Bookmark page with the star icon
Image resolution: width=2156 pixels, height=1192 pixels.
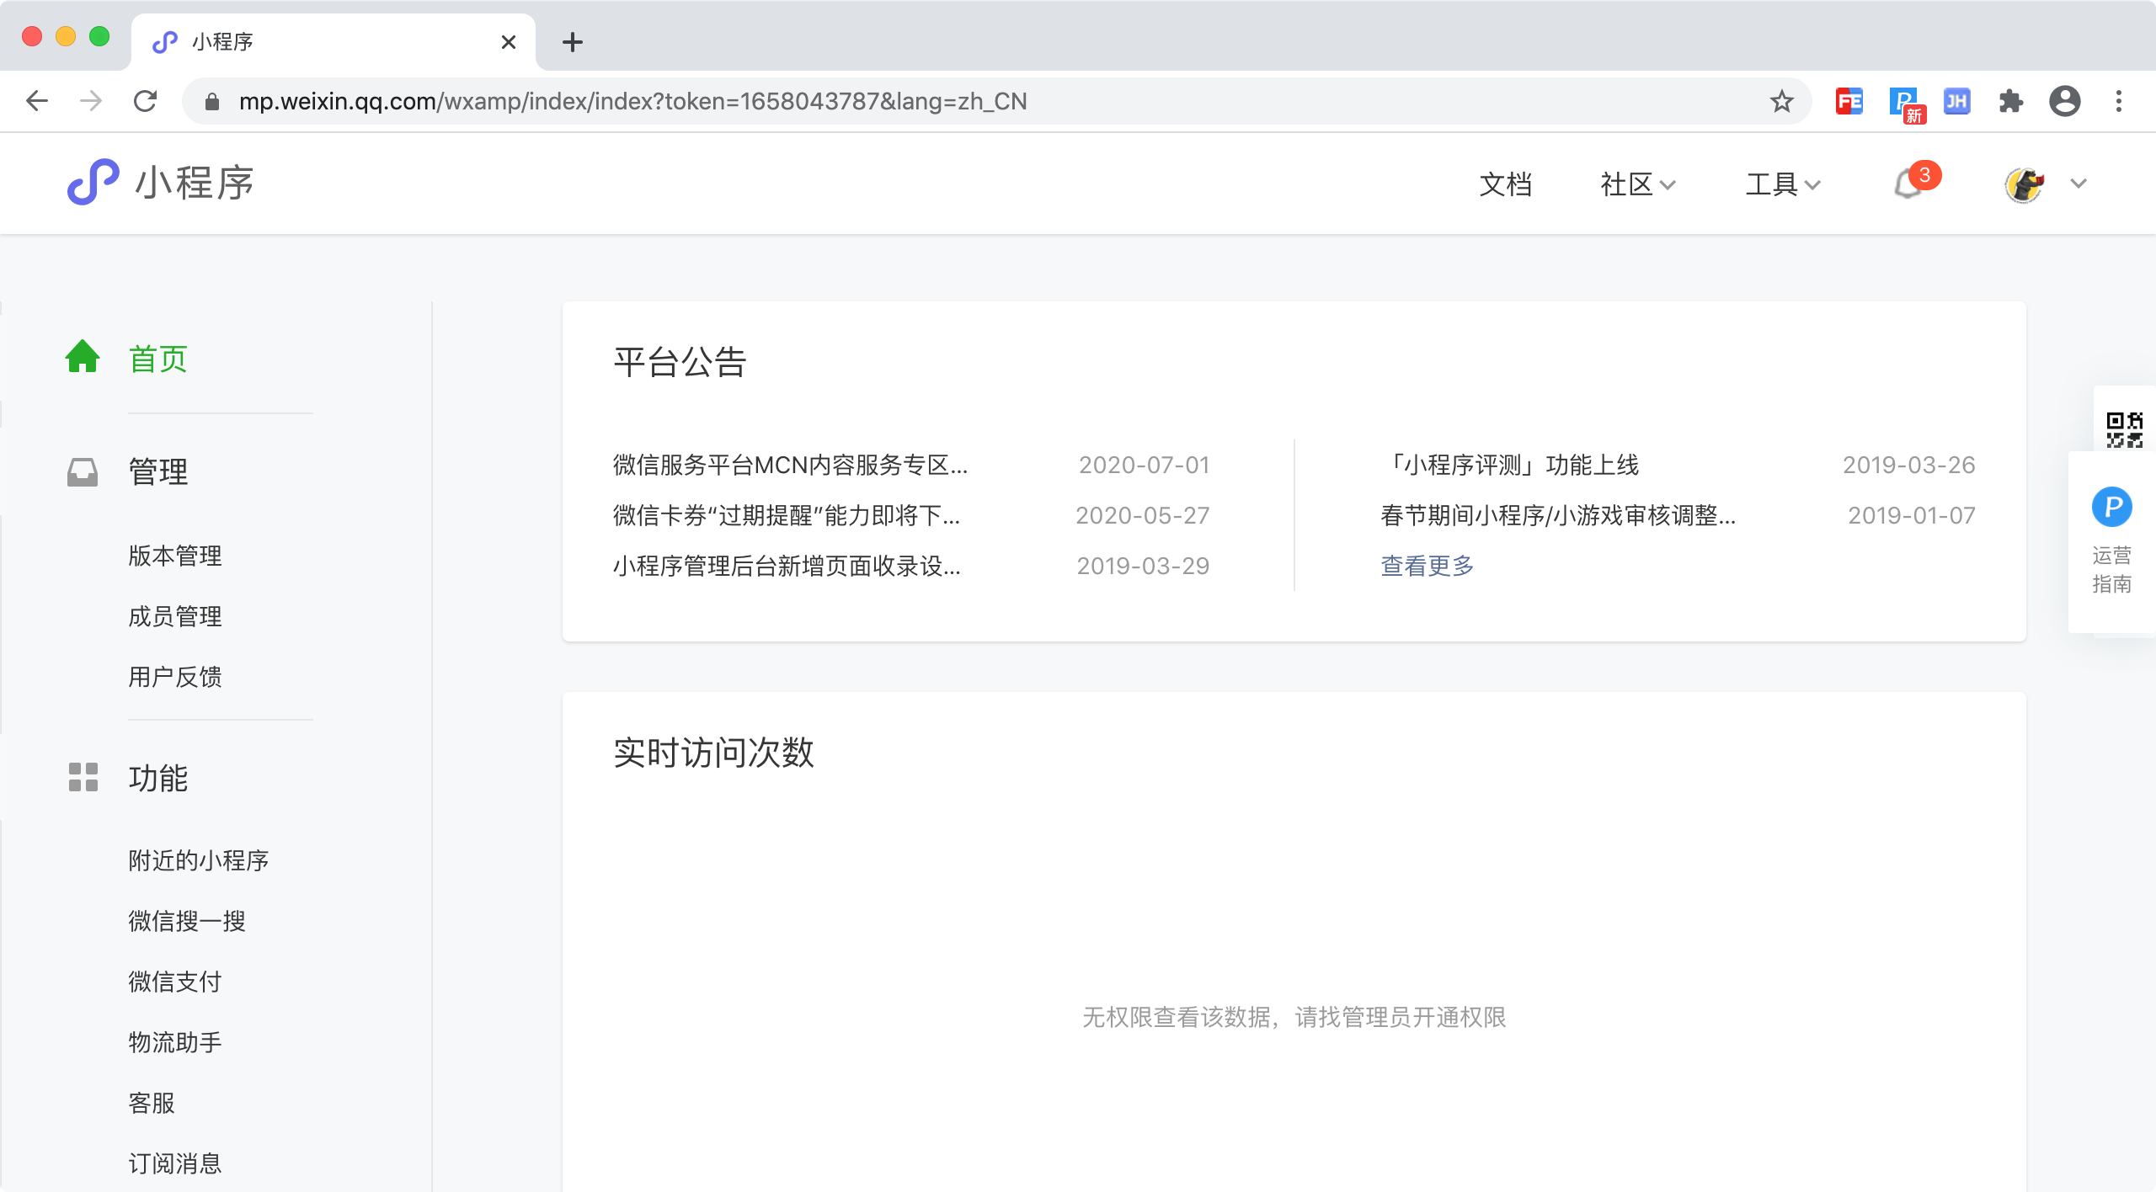1781,102
